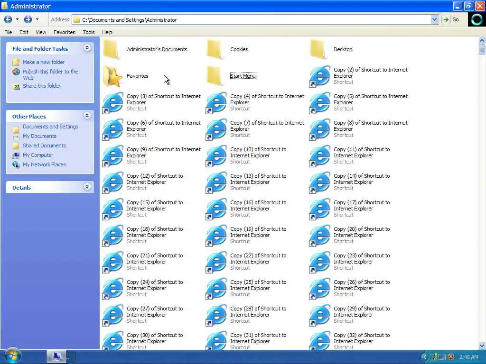Open the View menu
This screenshot has height=364, width=486.
[41, 32]
